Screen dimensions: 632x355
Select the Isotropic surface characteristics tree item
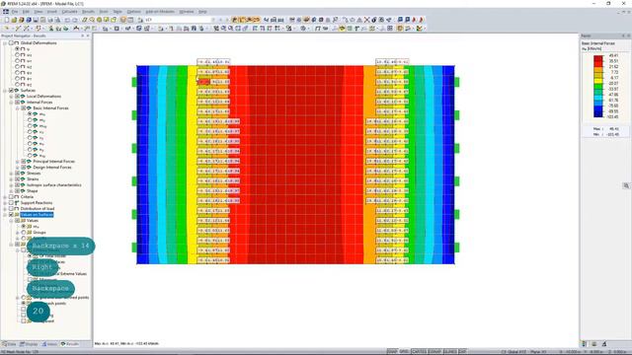click(54, 185)
